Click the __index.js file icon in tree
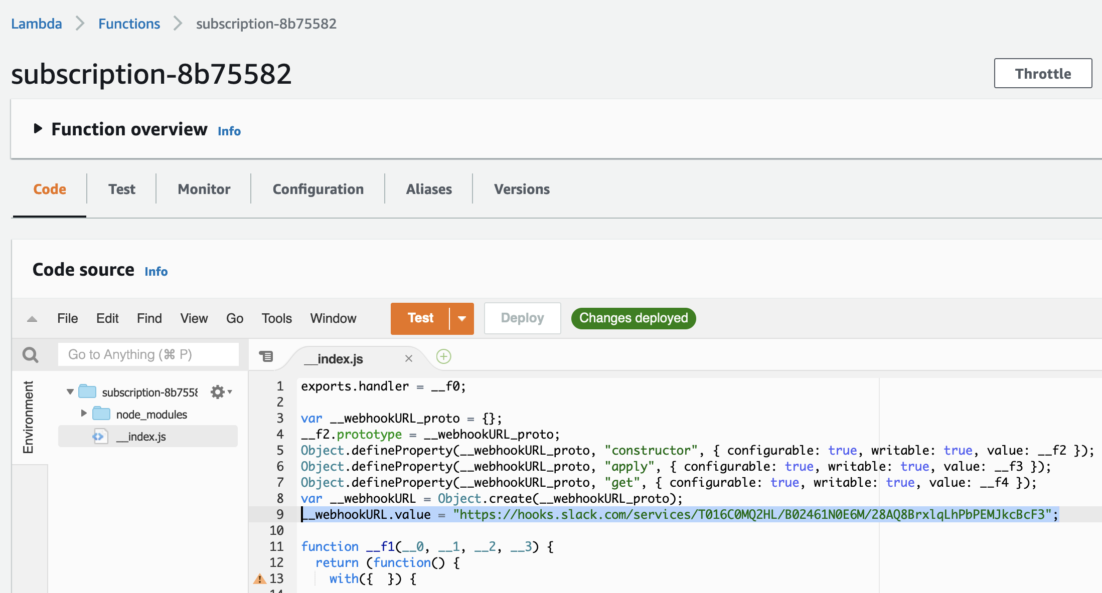Viewport: 1102px width, 593px height. (x=100, y=437)
